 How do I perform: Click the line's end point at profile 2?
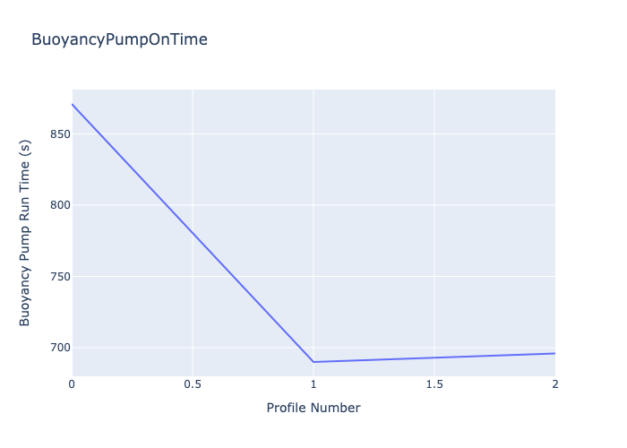(x=554, y=353)
